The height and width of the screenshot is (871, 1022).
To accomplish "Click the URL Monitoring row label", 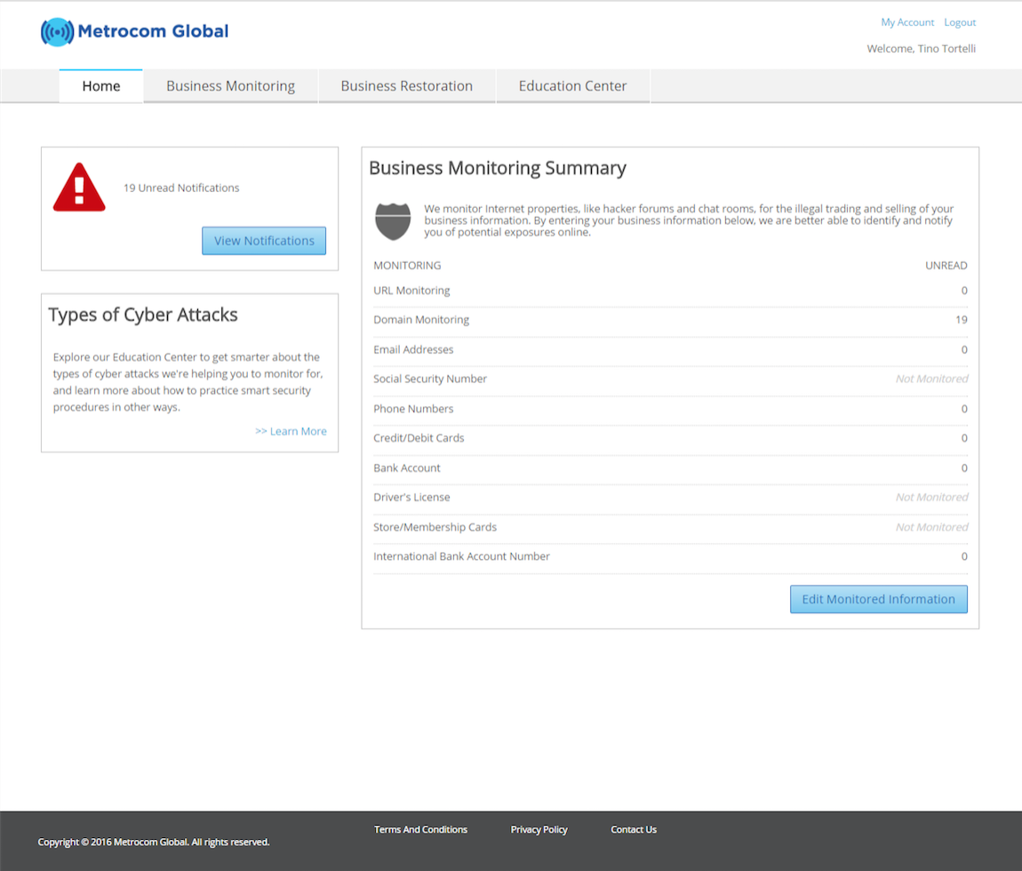I will pyautogui.click(x=411, y=291).
